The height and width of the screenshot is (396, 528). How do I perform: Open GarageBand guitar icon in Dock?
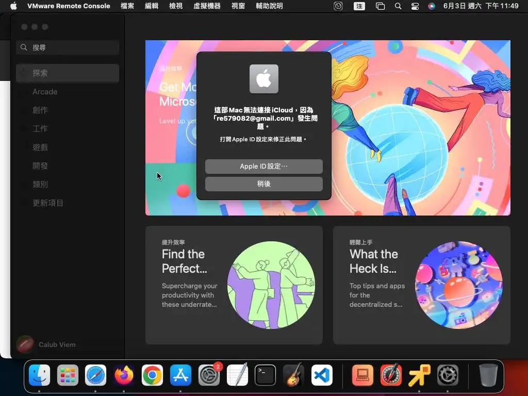293,375
